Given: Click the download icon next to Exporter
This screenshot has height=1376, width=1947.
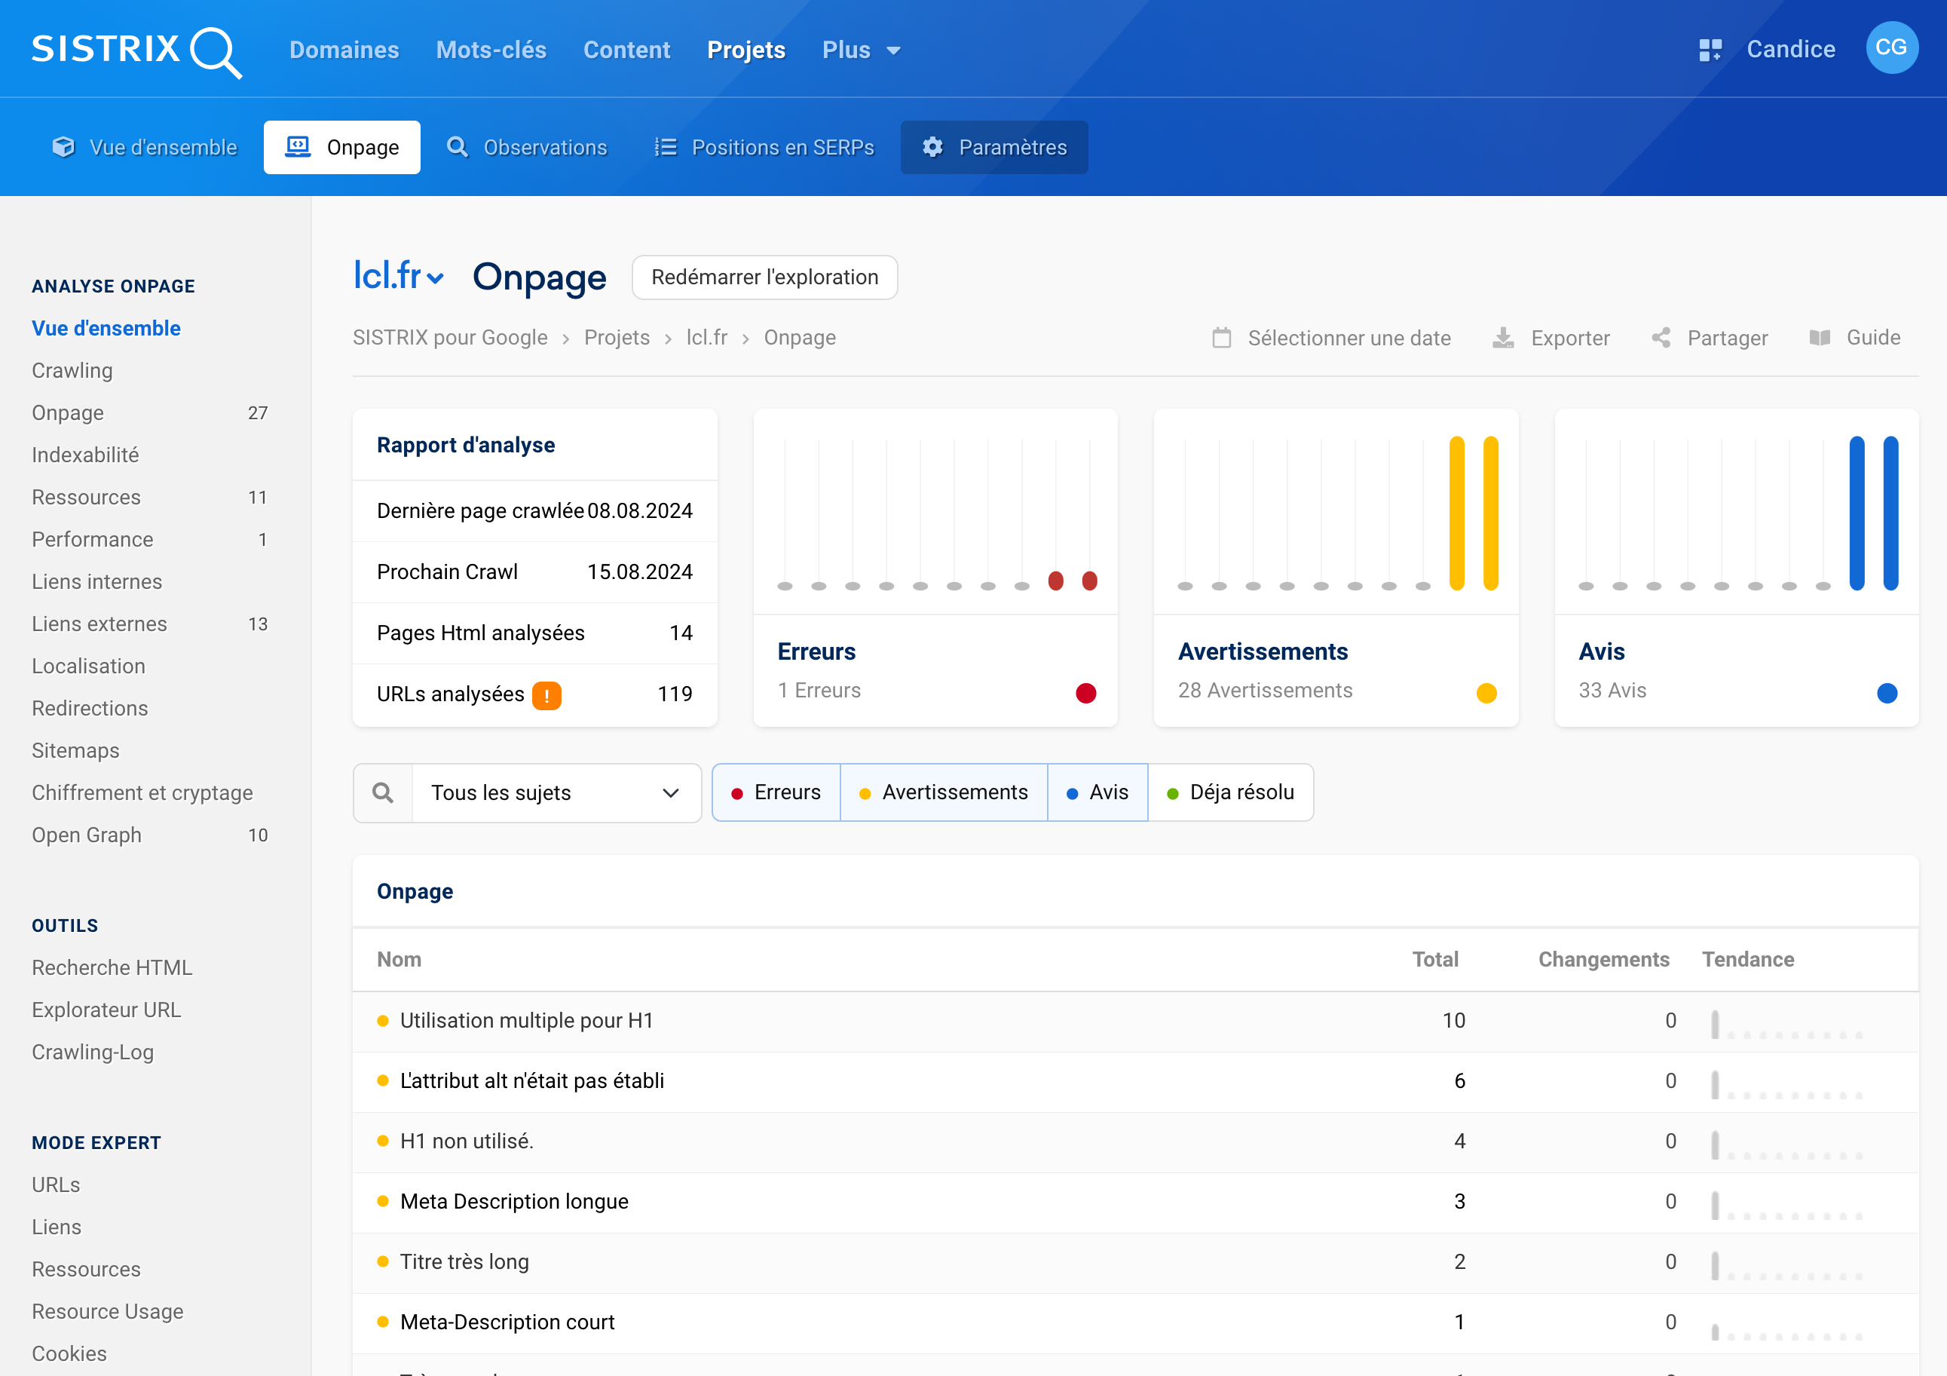Looking at the screenshot, I should point(1503,338).
